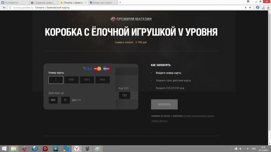271x152 pixels.
Task: Launch World of Tanks from the taskbar
Action: pos(87,148)
